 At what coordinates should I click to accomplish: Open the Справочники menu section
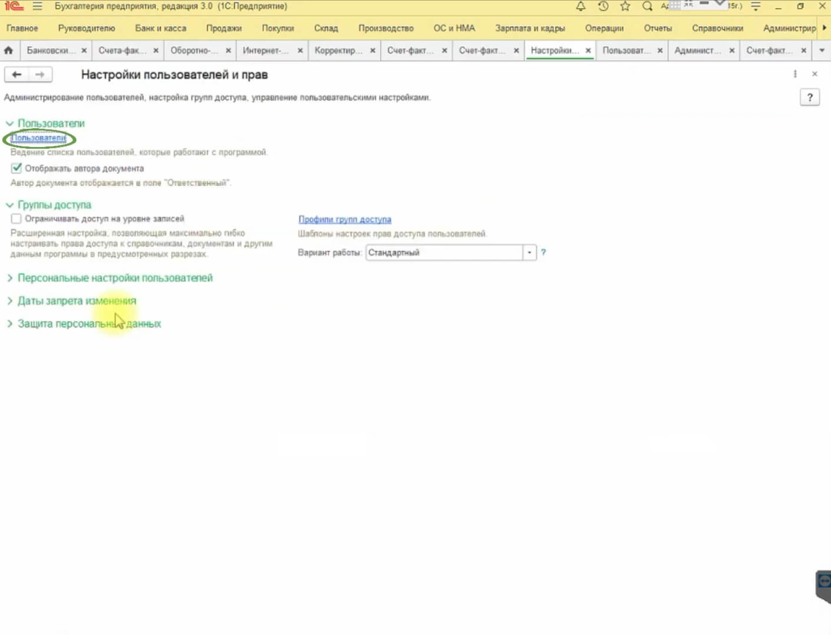click(x=717, y=28)
